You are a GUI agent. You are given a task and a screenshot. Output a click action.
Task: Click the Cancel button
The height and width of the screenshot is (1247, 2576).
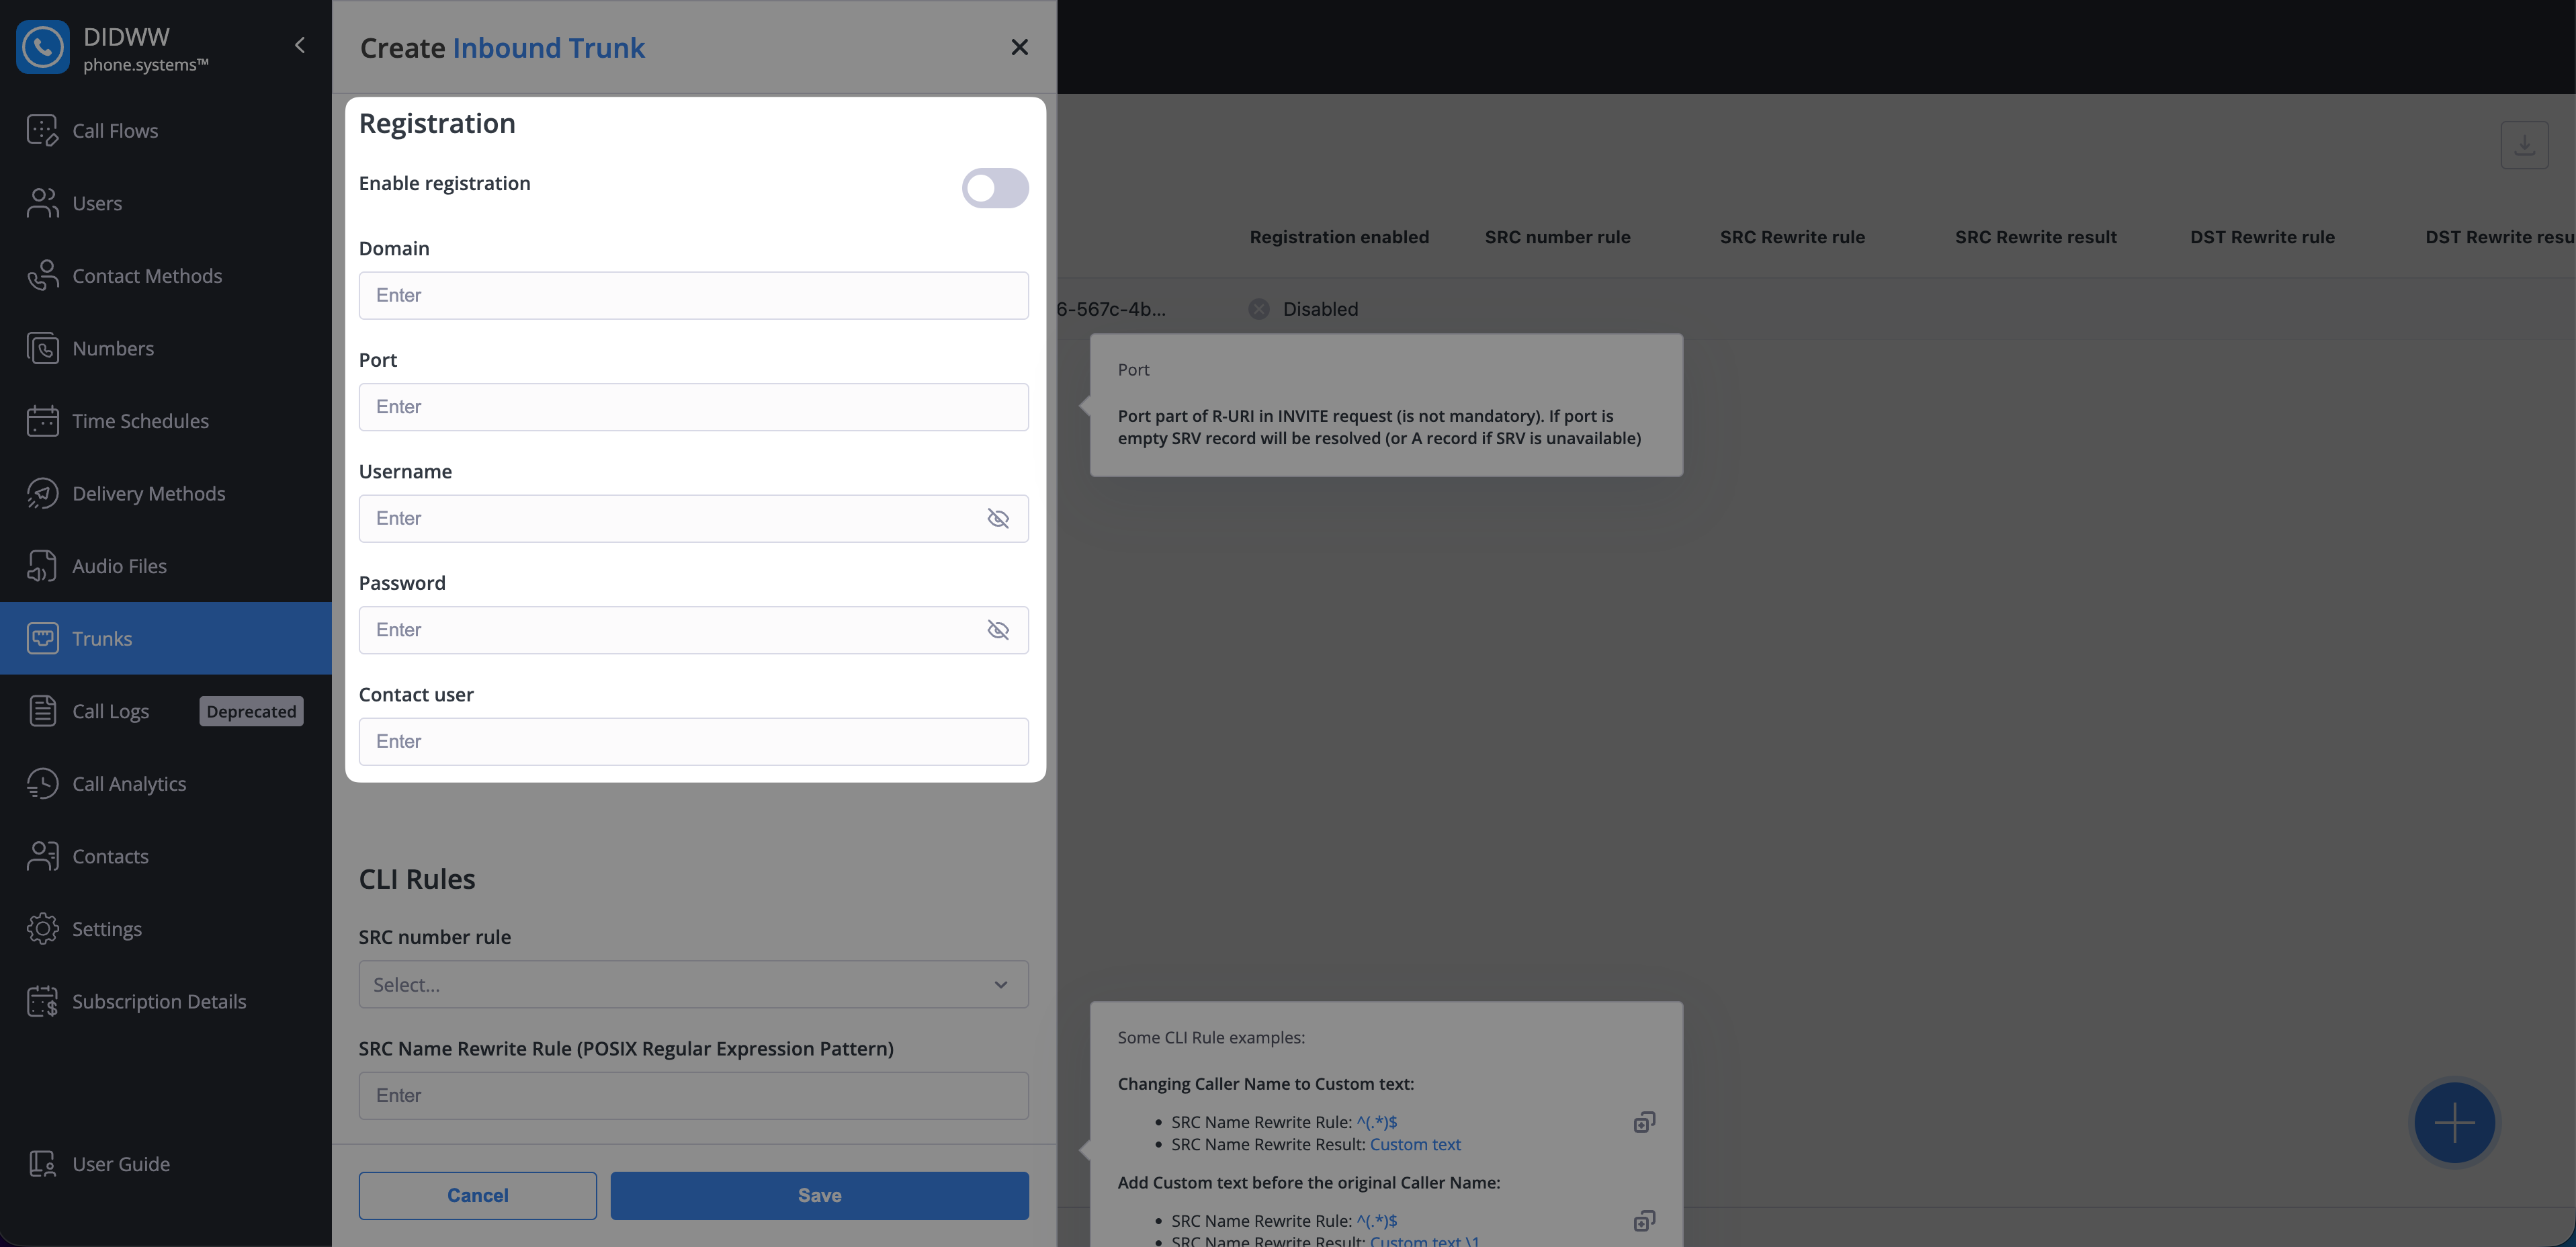tap(477, 1195)
